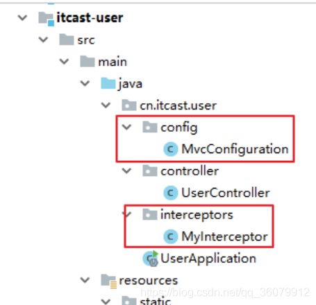Select the static folder entry
The image size is (316, 305).
tap(156, 301)
